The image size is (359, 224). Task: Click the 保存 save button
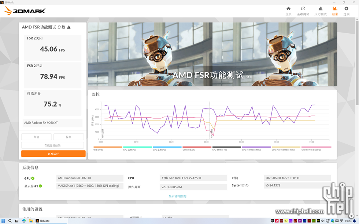pos(69,137)
